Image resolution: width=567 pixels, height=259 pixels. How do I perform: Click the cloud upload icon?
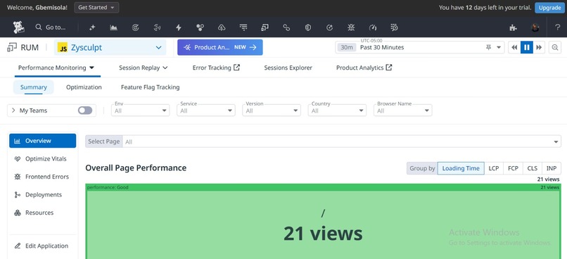222,27
